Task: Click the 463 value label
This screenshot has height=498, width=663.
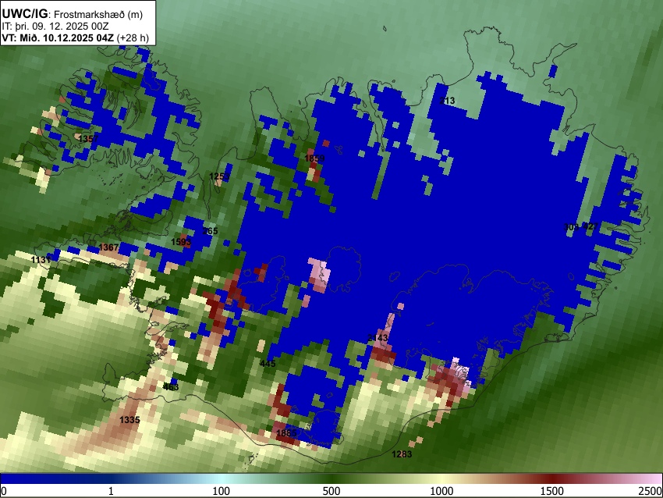Action: pos(171,386)
